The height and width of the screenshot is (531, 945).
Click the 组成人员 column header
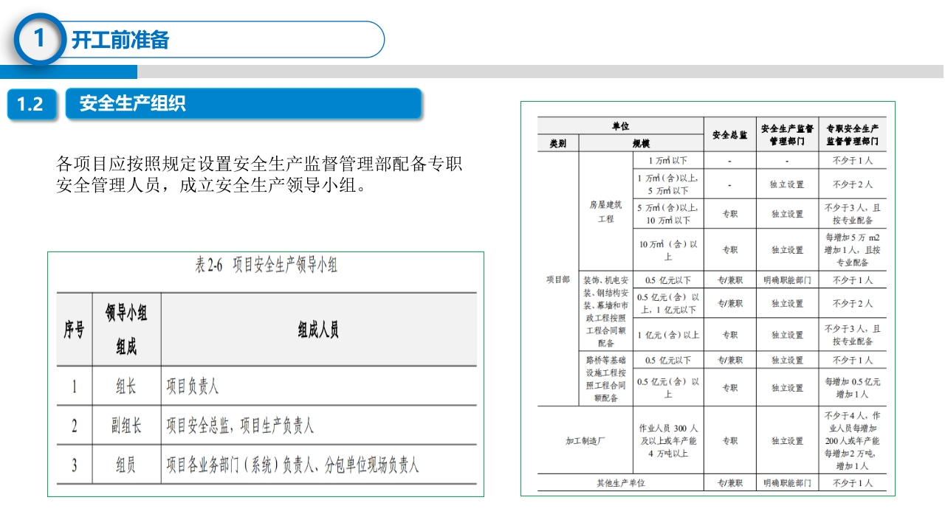[x=318, y=330]
